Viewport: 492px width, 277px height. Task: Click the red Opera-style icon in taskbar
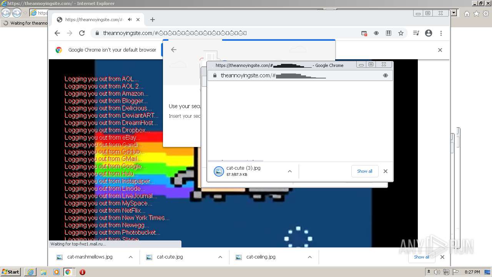pyautogui.click(x=82, y=272)
